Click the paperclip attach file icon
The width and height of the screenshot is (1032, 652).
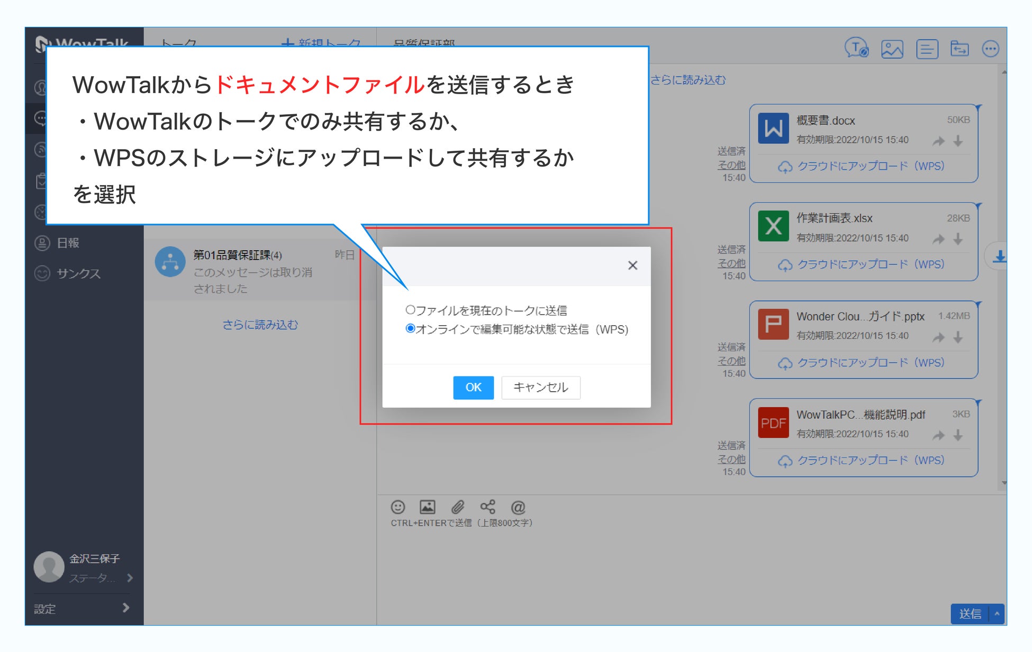point(457,507)
